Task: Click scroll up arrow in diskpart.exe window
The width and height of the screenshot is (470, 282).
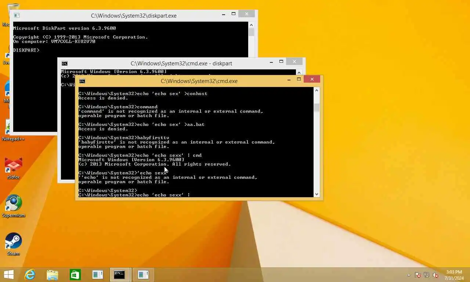Action: (251, 25)
